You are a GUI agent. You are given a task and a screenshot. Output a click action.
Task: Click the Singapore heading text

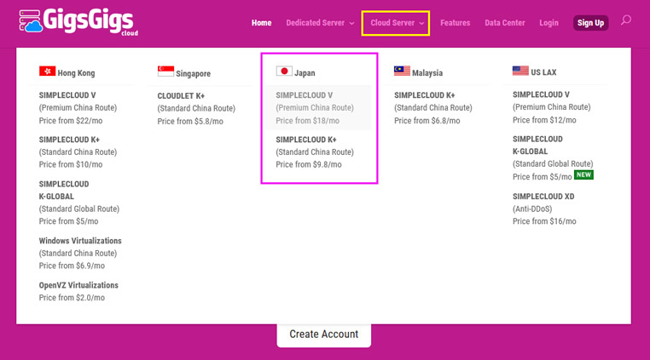193,74
